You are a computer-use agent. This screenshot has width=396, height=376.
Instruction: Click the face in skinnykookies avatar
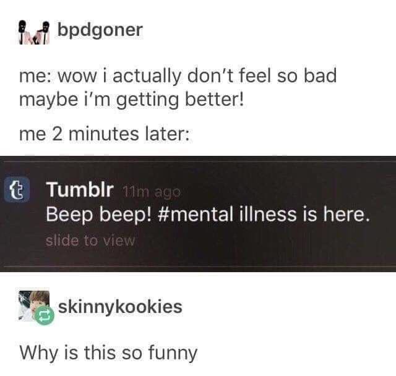38,299
